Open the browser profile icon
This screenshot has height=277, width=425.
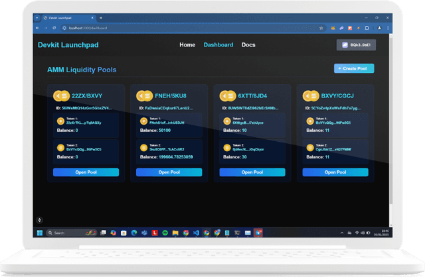[379, 28]
